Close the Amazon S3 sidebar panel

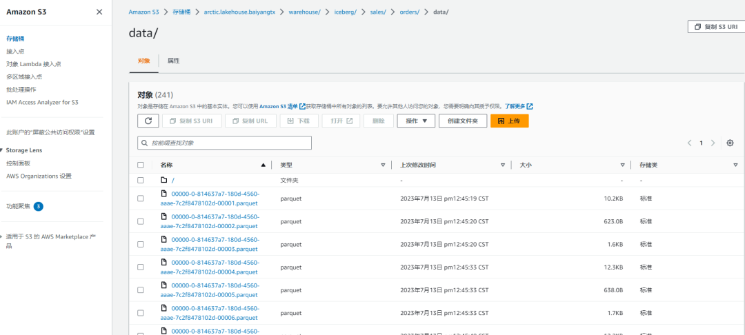[99, 12]
